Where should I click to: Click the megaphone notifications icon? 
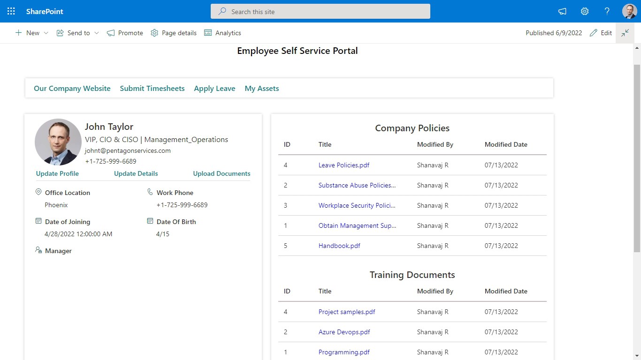pos(562,11)
